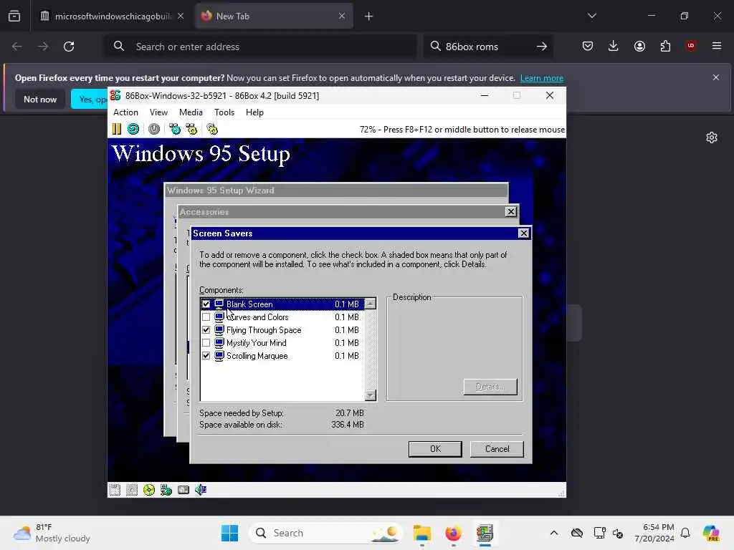Click Firefox icon in taskbar
Image resolution: width=734 pixels, height=550 pixels.
click(x=453, y=533)
